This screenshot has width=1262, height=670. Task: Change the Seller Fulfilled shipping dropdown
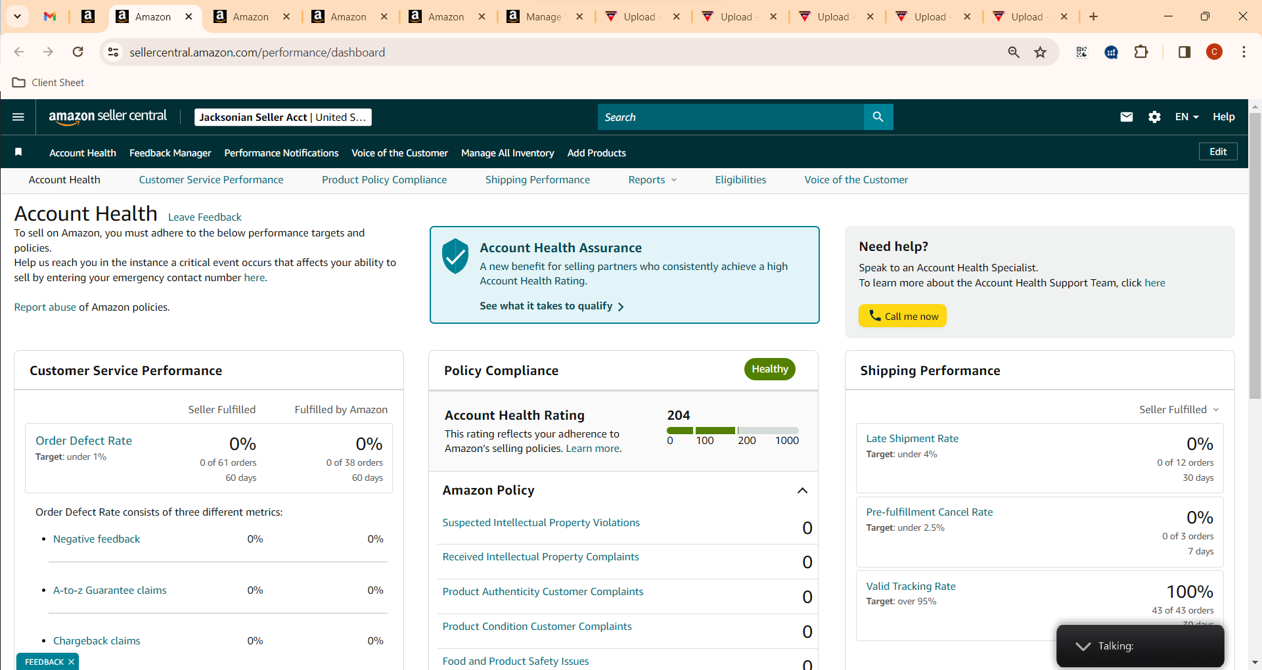click(1179, 410)
